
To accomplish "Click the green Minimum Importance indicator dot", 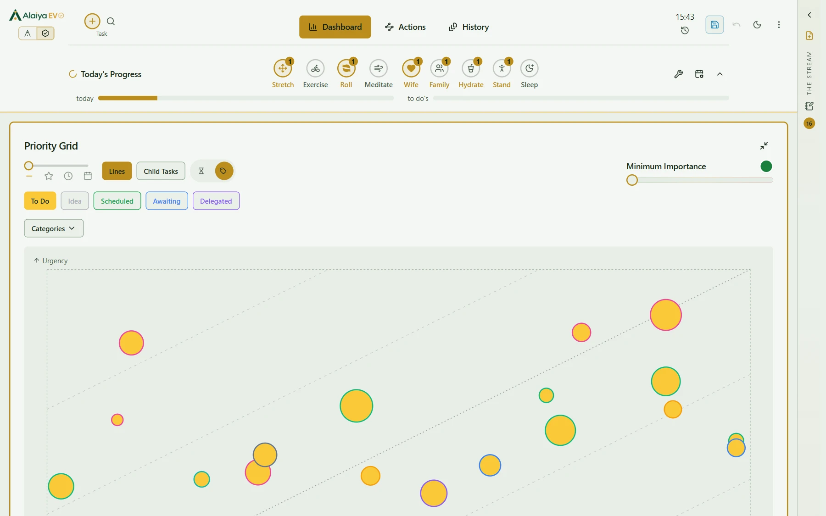I will pos(766,166).
